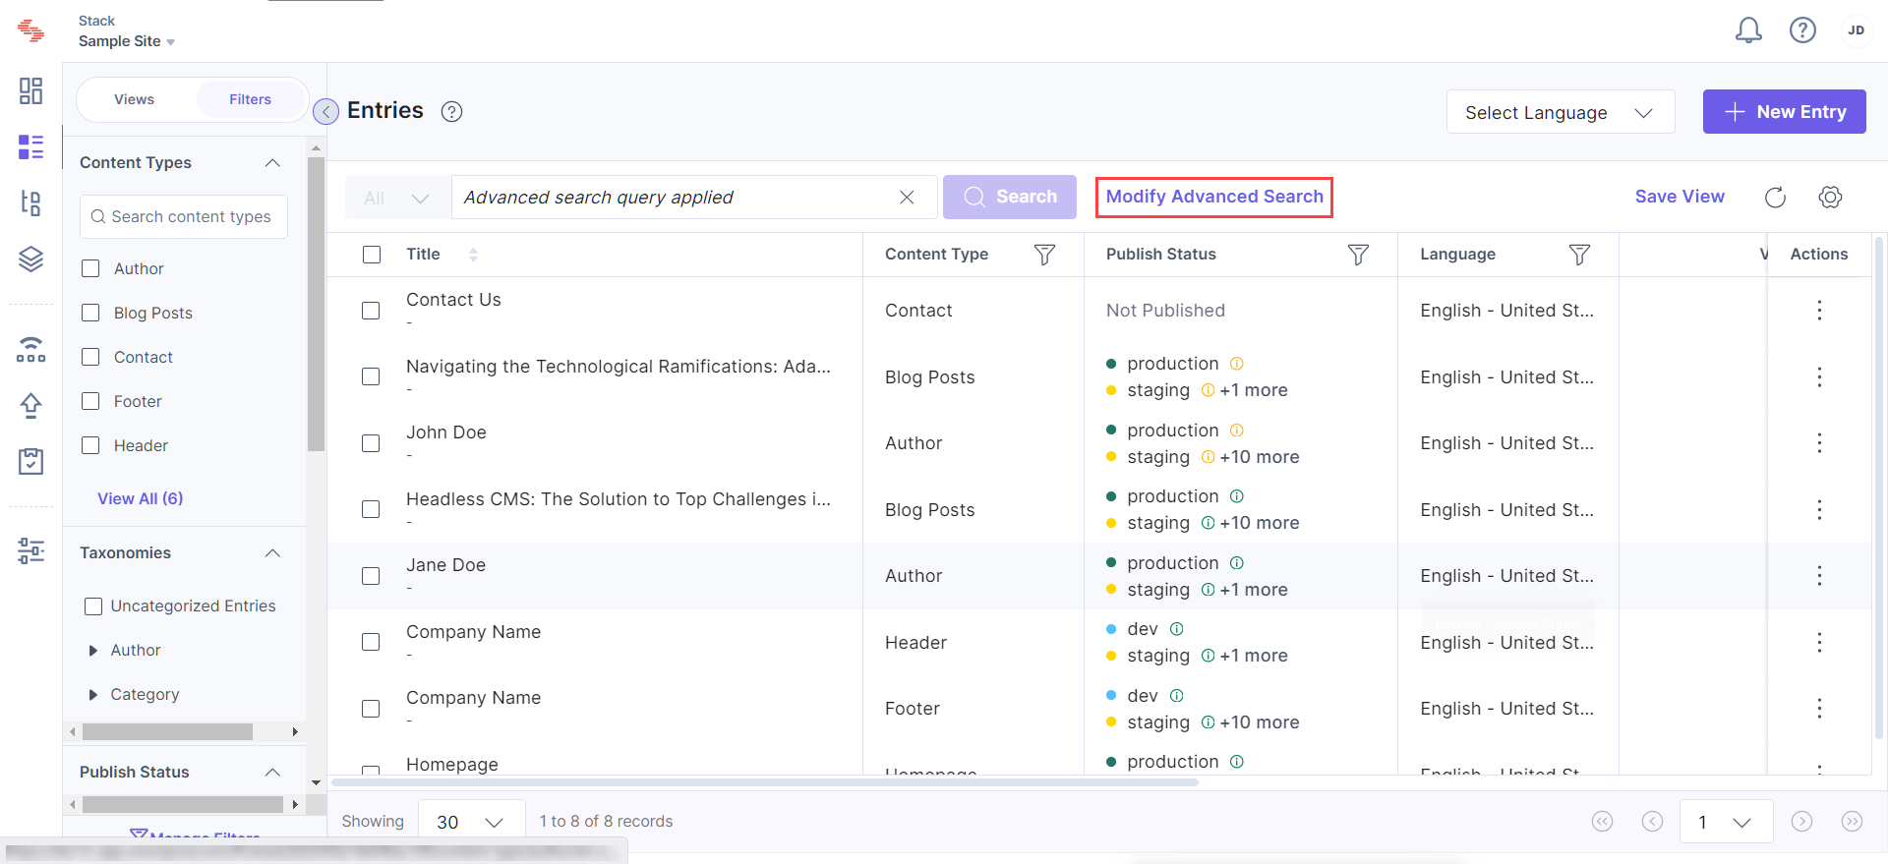Viewport: 1888px width, 864px height.
Task: Open the Homepage entry
Action: (452, 765)
